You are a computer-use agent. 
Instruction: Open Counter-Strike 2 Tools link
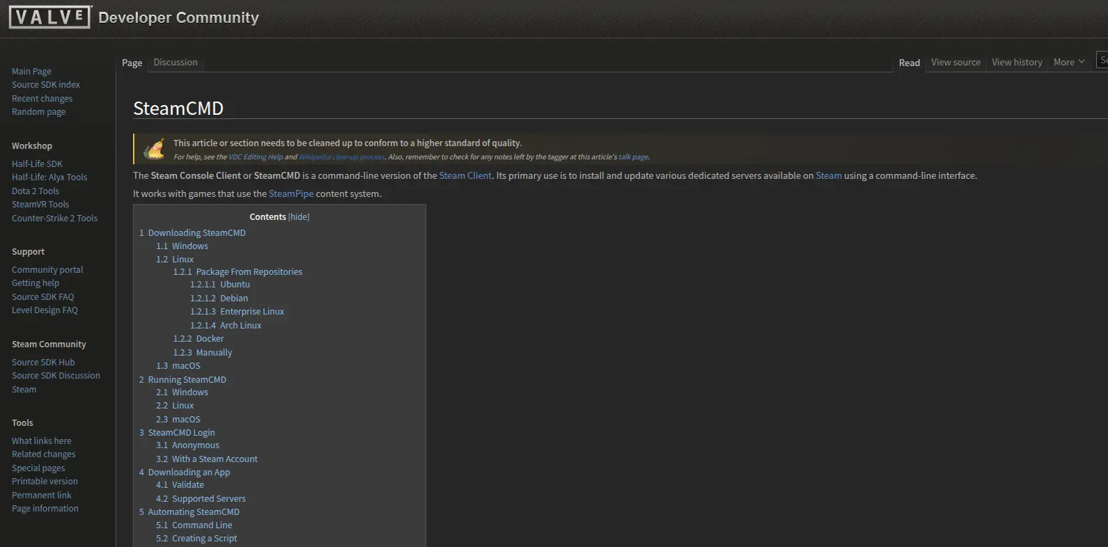(x=54, y=218)
